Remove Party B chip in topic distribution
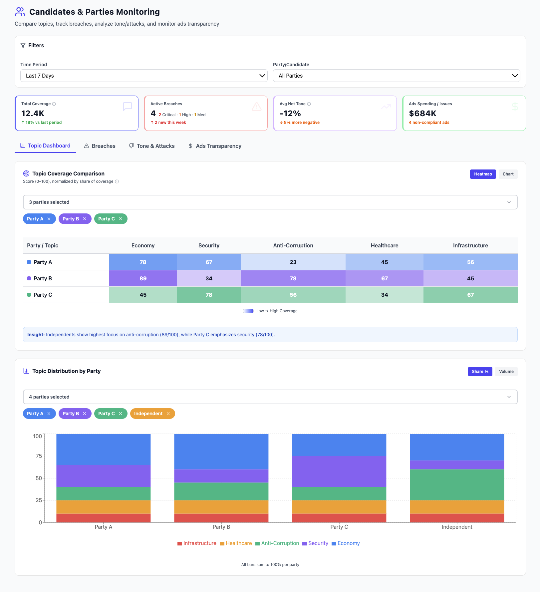 pyautogui.click(x=85, y=414)
